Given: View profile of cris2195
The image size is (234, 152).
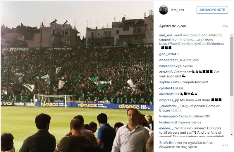Looking at the screenshot, I should [x=166, y=72].
